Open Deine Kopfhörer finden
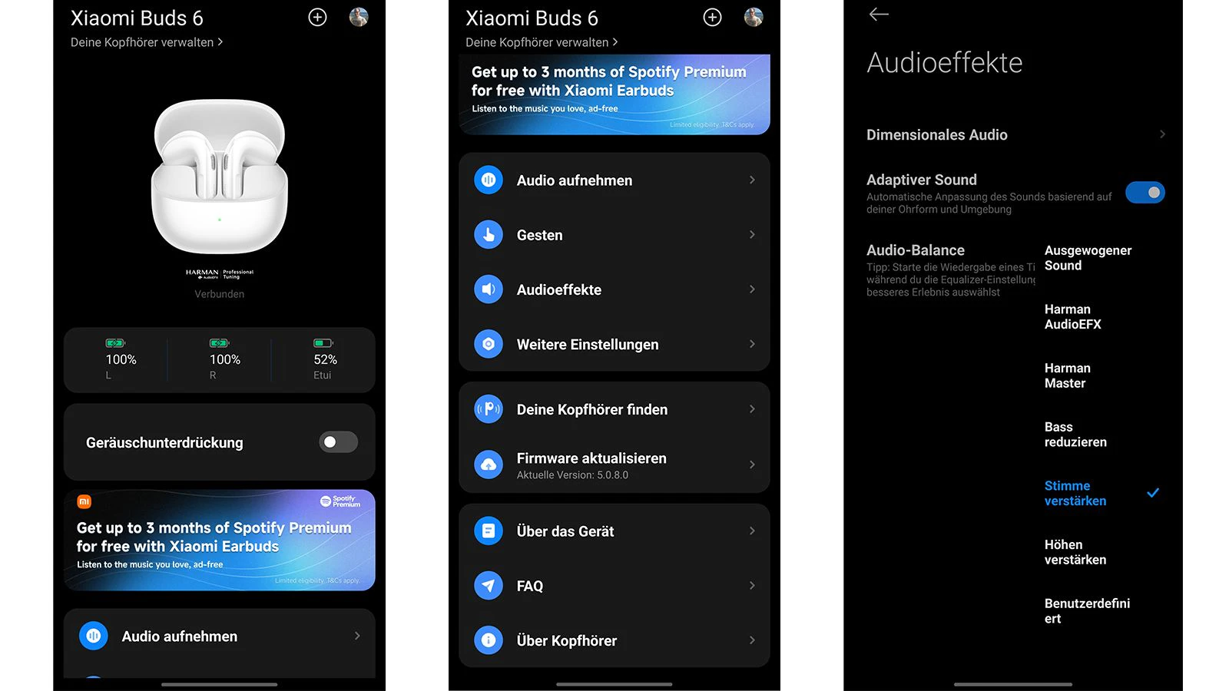The width and height of the screenshot is (1229, 691). point(614,409)
